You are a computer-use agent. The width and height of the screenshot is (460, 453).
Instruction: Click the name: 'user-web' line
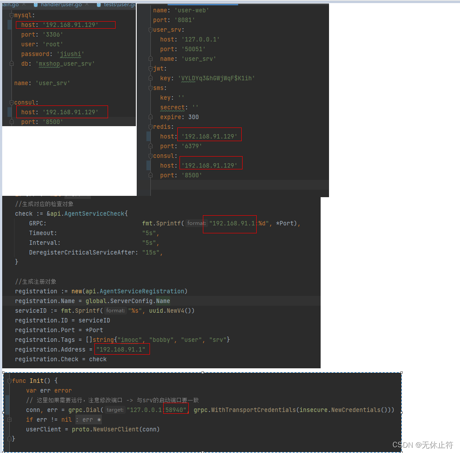click(x=181, y=10)
